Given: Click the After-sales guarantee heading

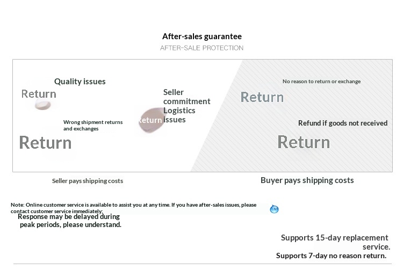Looking at the screenshot, I should [201, 37].
